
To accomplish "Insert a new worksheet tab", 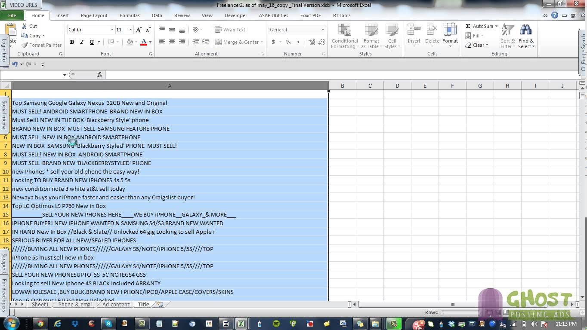I will point(160,304).
